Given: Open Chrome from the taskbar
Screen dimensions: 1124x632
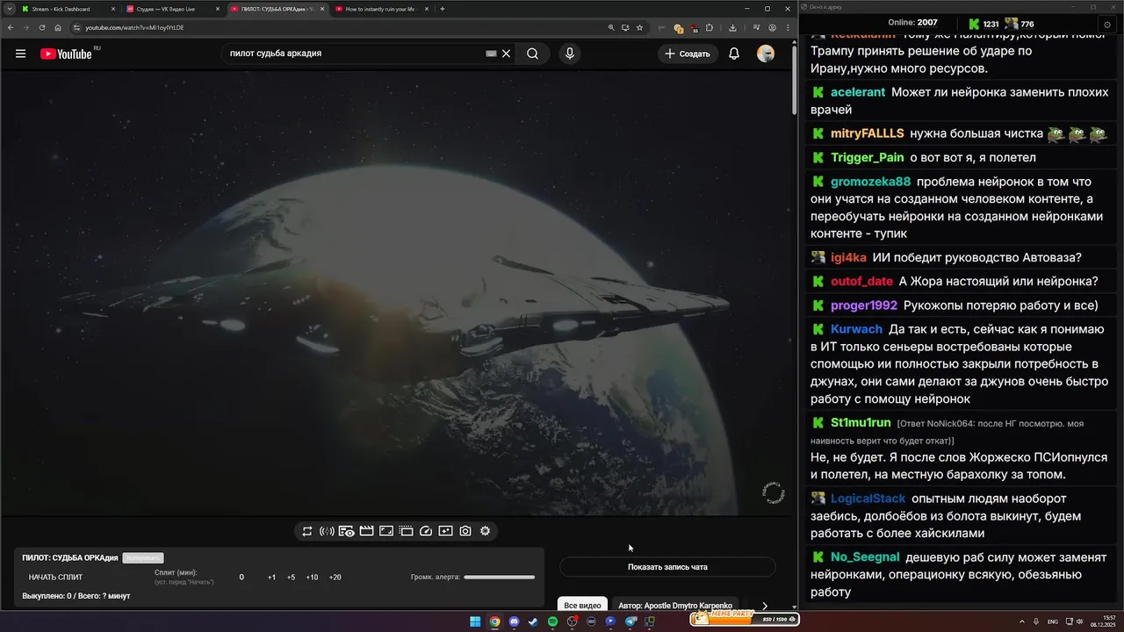Looking at the screenshot, I should coord(494,621).
